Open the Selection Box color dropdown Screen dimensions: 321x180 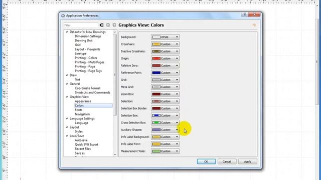click(x=165, y=115)
